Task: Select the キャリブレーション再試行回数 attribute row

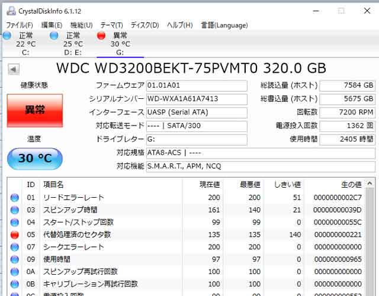Action: point(186,284)
